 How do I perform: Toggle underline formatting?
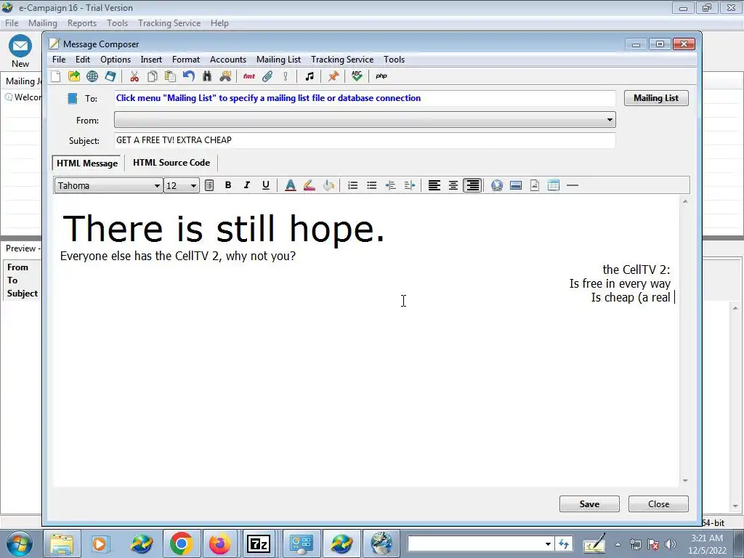[x=266, y=185]
